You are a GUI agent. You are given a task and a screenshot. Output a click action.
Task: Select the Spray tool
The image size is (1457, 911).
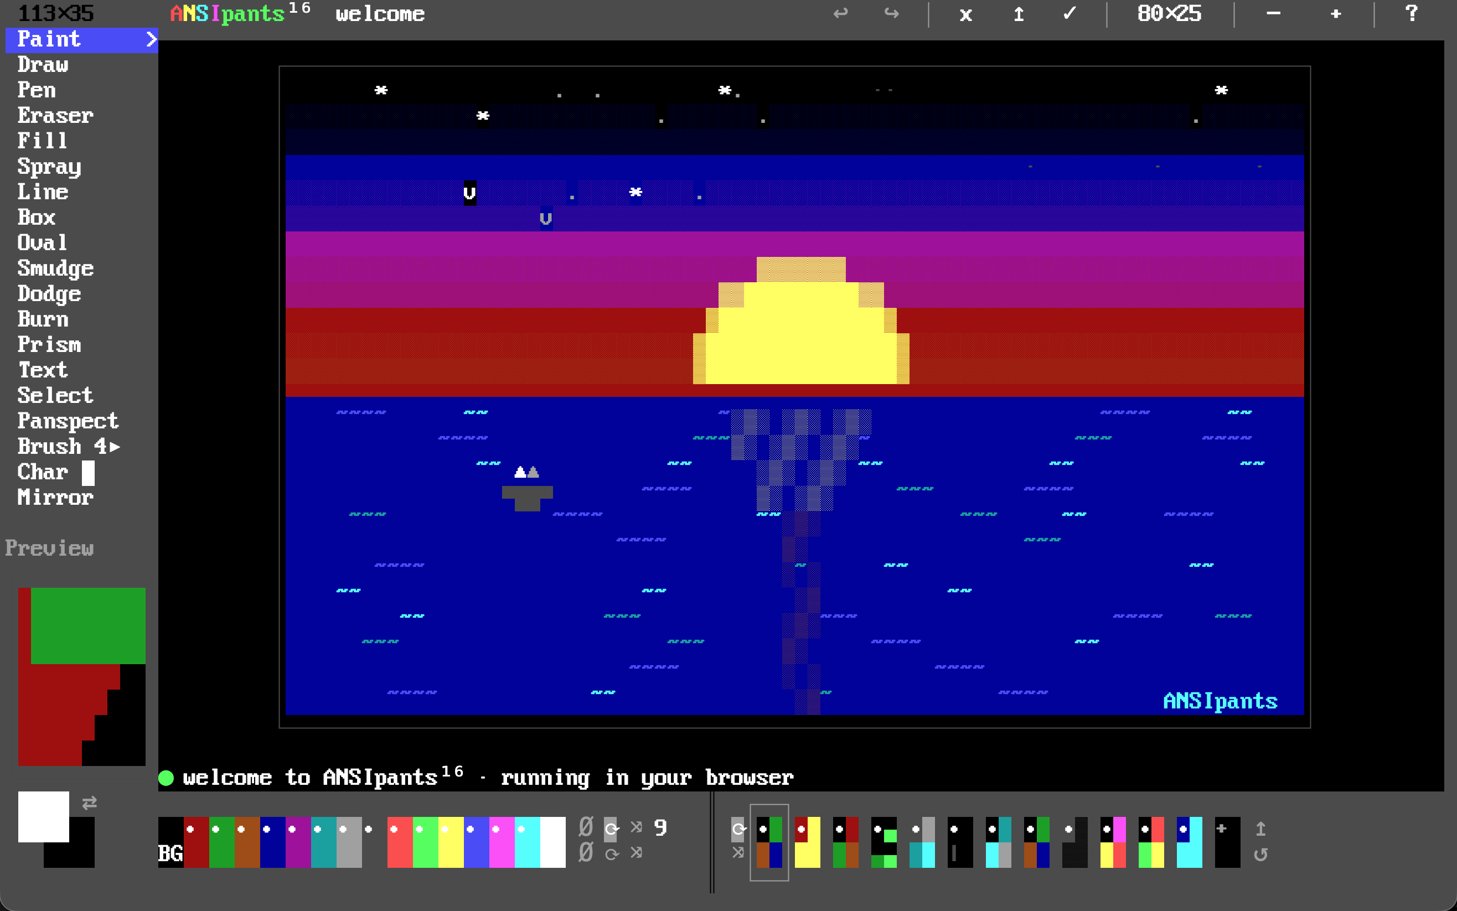click(x=49, y=167)
